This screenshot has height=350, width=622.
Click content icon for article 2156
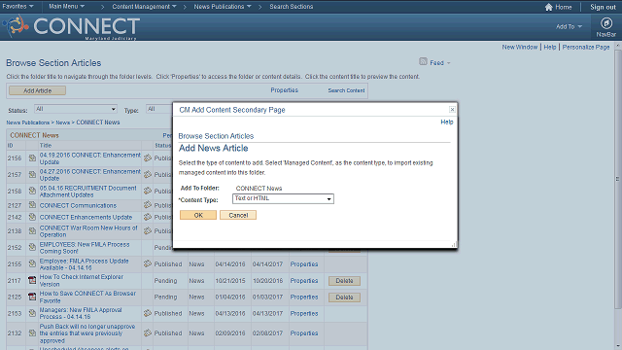tap(32, 158)
